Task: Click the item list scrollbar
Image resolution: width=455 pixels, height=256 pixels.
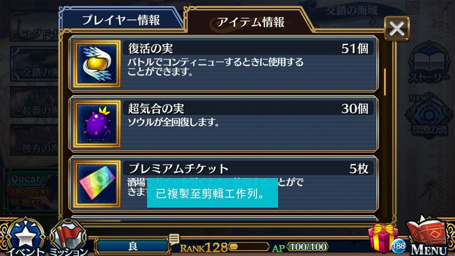Action: [x=385, y=82]
